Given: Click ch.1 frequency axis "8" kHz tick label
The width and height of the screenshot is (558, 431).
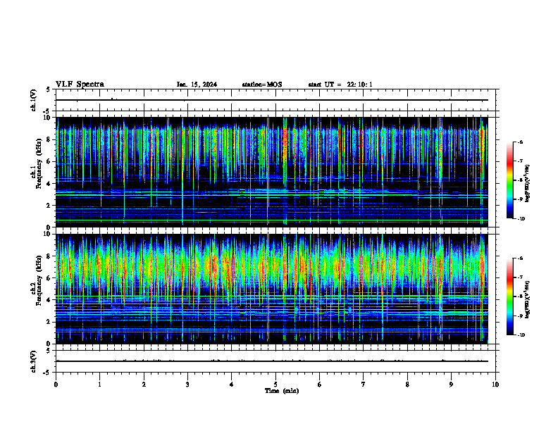Looking at the screenshot, I should tap(49, 139).
